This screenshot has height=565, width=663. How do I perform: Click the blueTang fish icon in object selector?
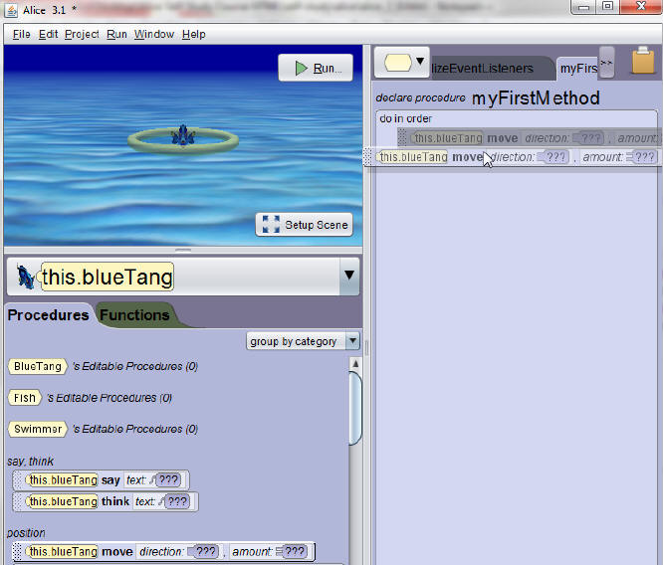[26, 277]
